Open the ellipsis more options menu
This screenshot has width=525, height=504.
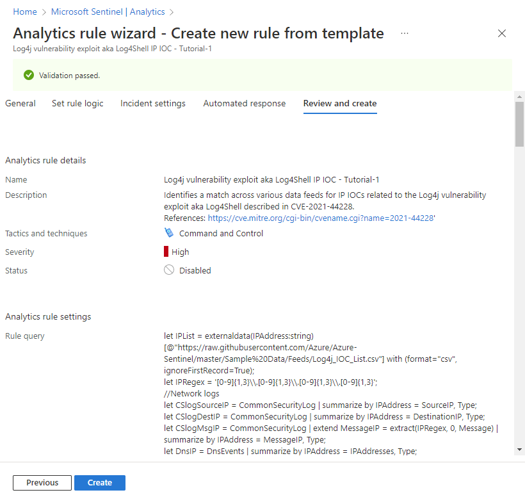click(x=404, y=33)
